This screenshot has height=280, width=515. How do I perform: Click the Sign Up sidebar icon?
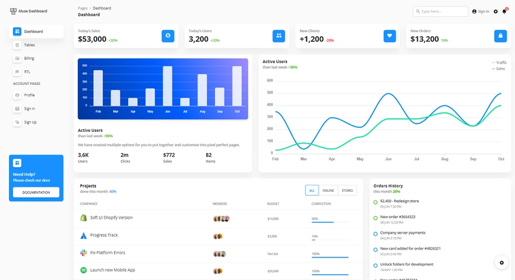[x=17, y=122]
